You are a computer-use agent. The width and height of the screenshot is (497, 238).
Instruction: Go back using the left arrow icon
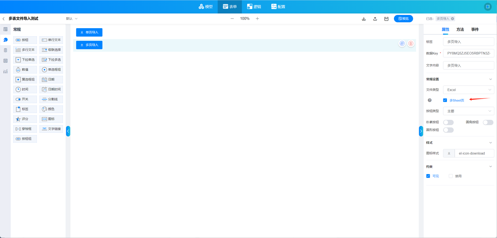4,19
